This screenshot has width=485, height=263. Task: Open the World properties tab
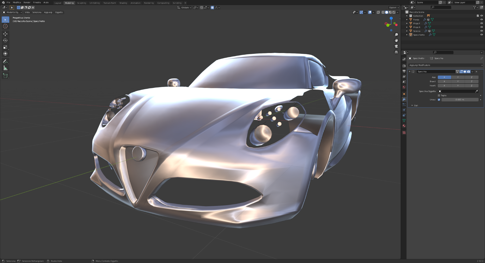point(404,87)
